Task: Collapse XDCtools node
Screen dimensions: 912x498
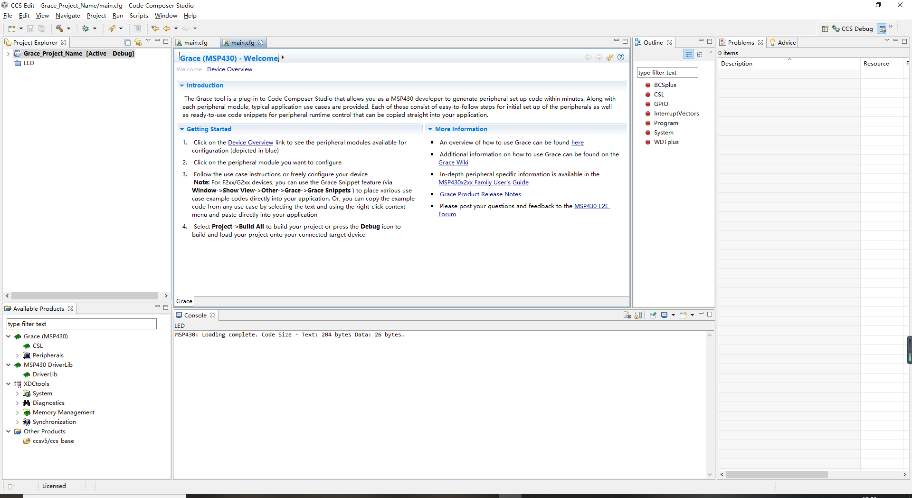Action: coord(8,384)
